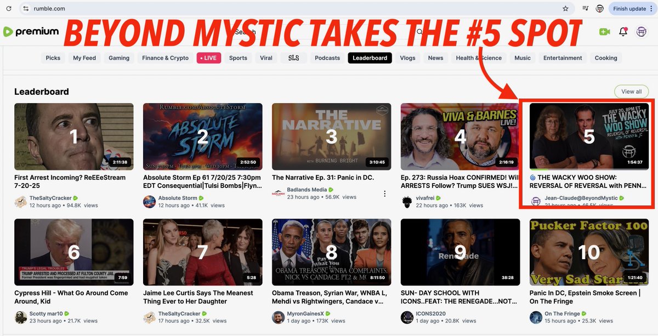Open the three-dot menu for The Narrative video
658x336 pixels.
384,193
